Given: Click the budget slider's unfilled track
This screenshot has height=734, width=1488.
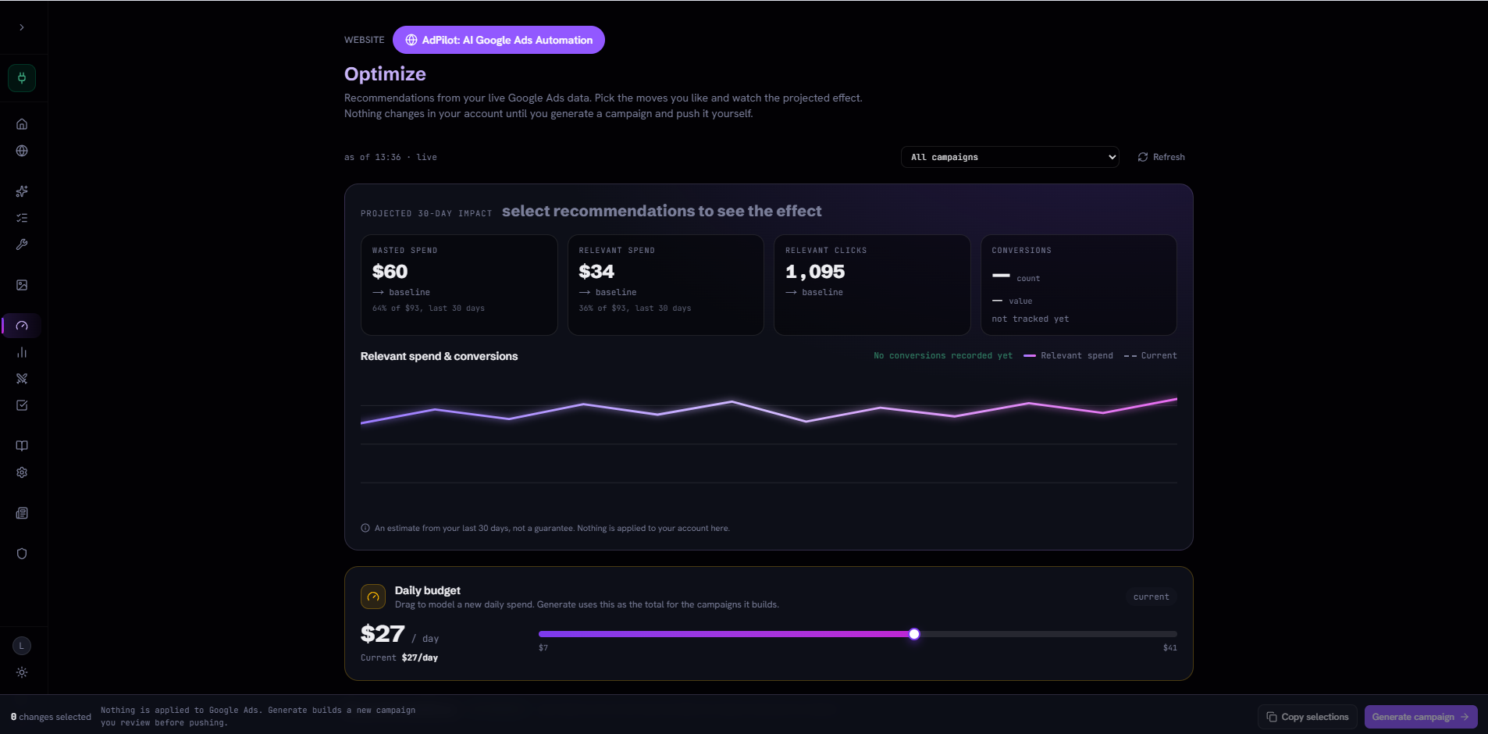Looking at the screenshot, I should coord(1048,634).
